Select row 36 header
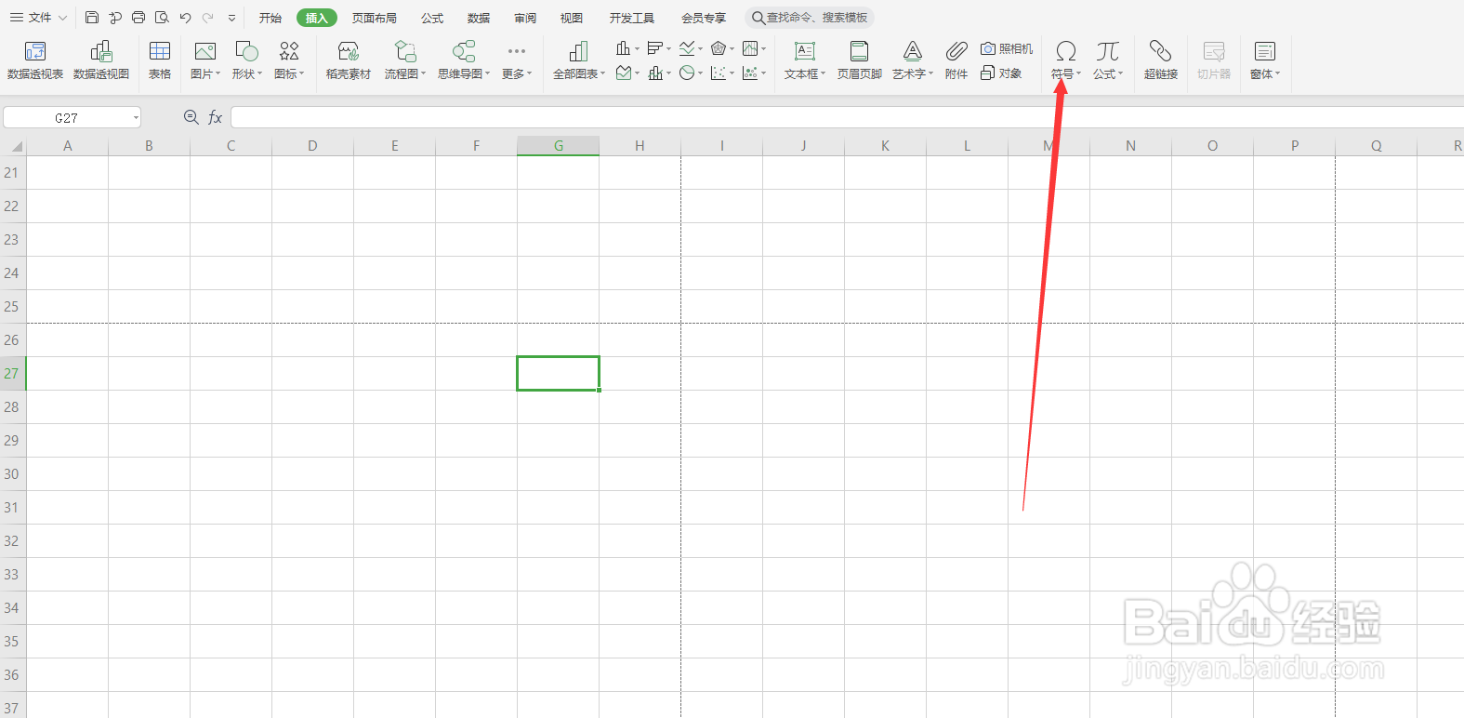The height and width of the screenshot is (718, 1464). (12, 675)
